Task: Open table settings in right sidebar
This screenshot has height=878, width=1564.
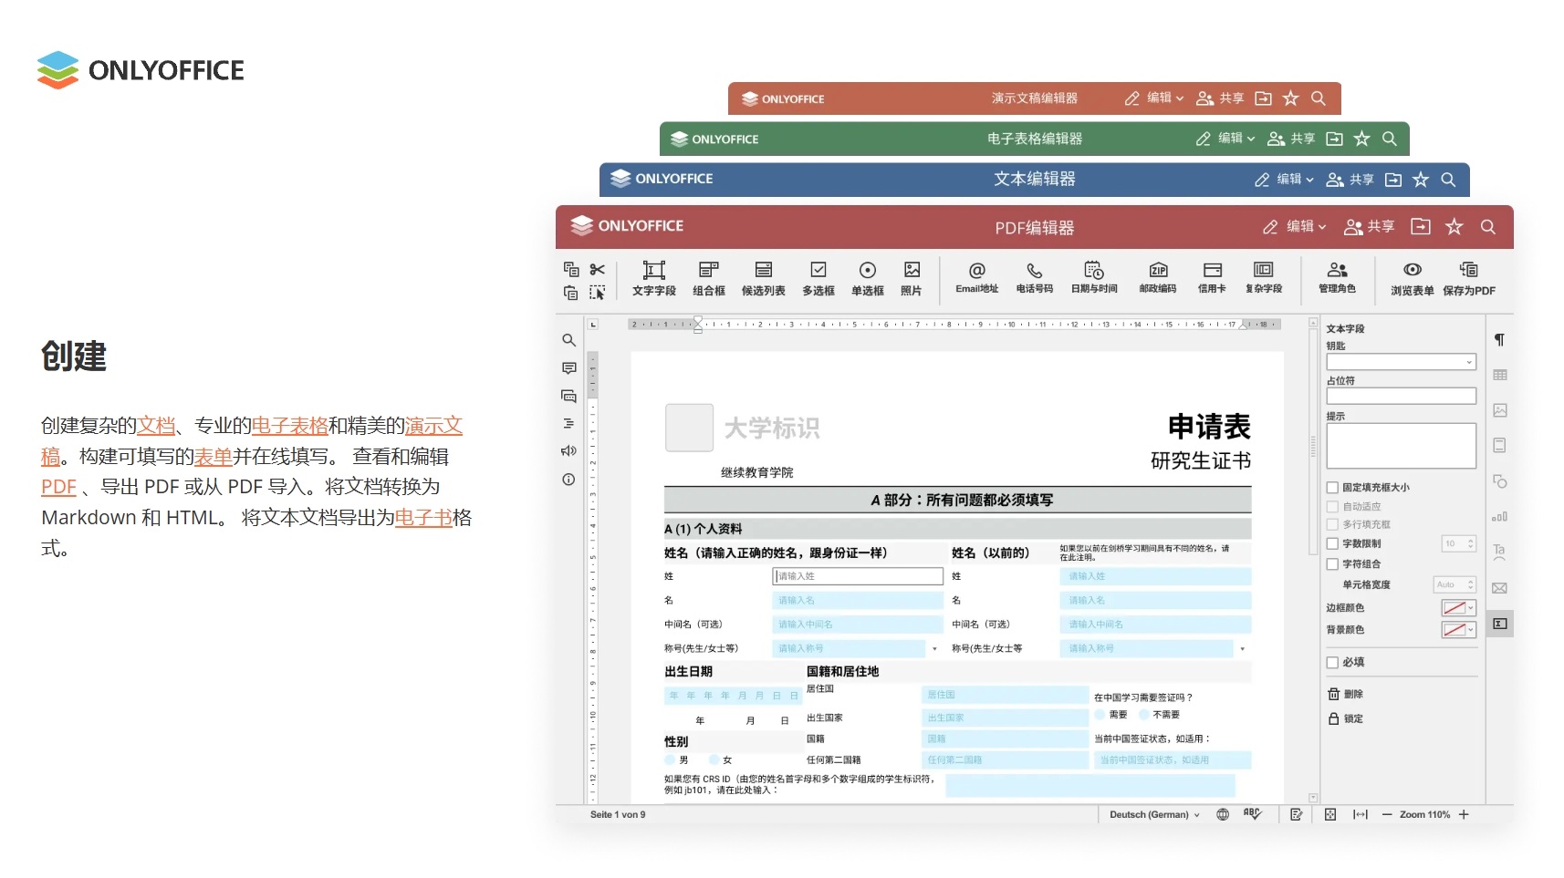Action: (1499, 375)
